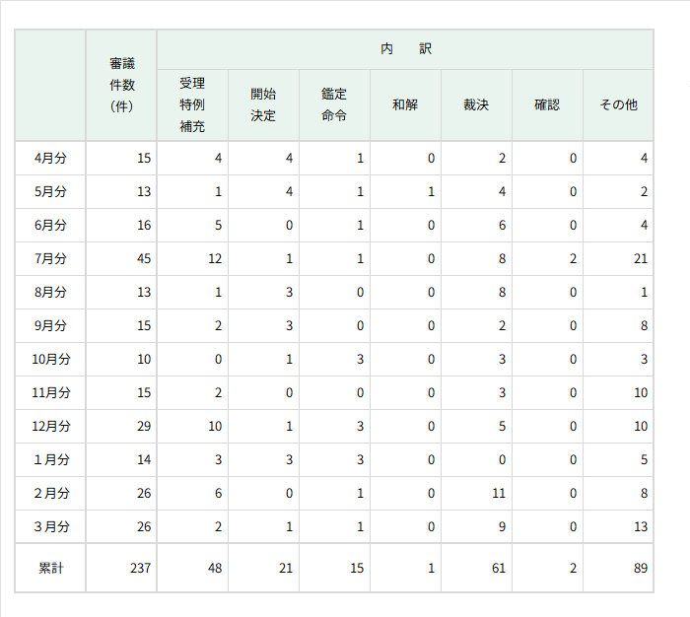Select the 受理特例補充 column header
This screenshot has width=690, height=617.
point(192,104)
